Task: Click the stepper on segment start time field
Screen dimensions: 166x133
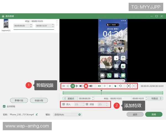Action: click(x=31, y=25)
